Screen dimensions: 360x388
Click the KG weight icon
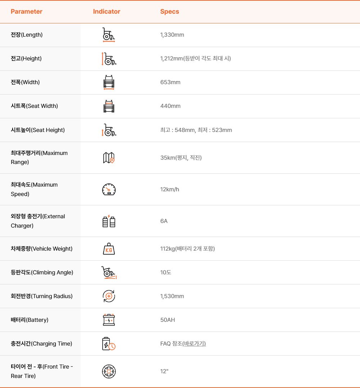pyautogui.click(x=109, y=249)
